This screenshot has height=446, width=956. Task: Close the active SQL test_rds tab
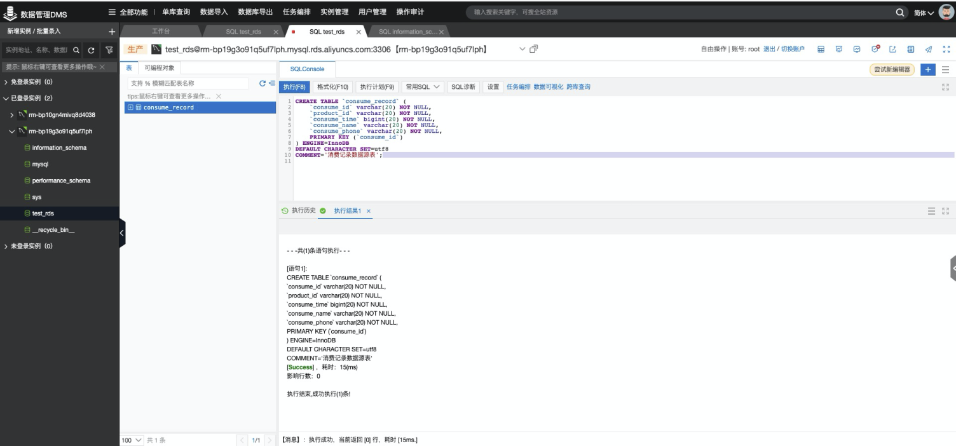point(358,32)
